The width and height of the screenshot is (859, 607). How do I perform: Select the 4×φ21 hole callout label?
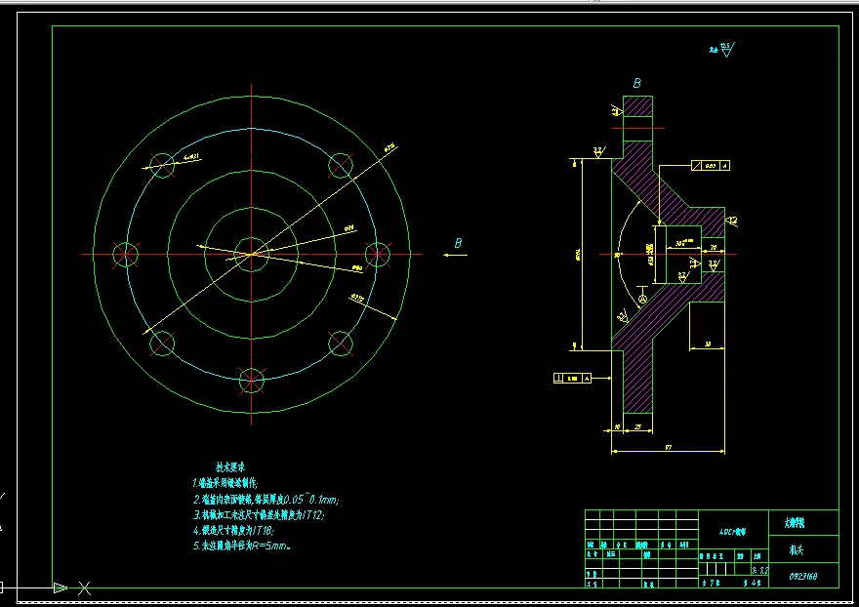click(x=189, y=159)
